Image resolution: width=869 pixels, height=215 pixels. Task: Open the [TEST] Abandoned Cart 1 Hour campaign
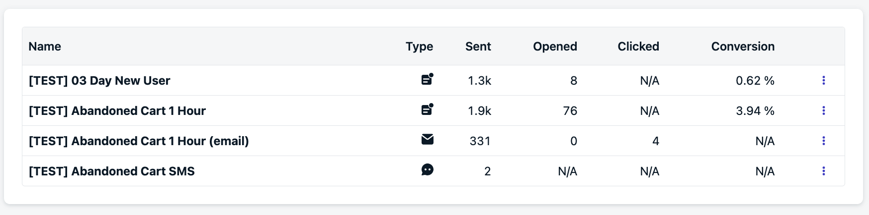(x=117, y=111)
